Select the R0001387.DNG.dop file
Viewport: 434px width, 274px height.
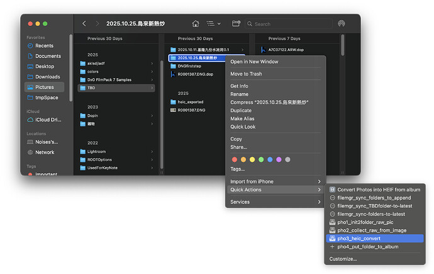[197, 74]
